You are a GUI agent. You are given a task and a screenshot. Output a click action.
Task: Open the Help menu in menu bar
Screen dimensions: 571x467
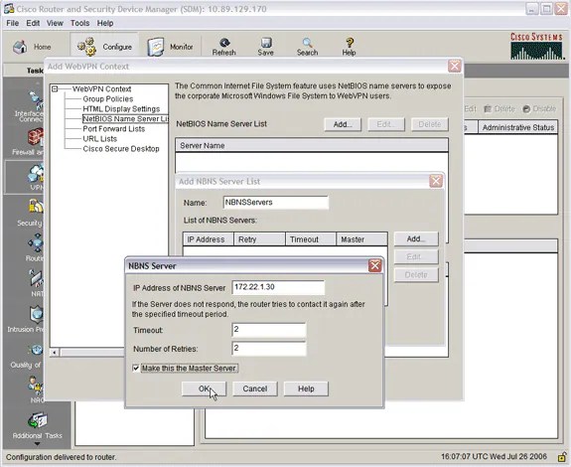coord(105,23)
